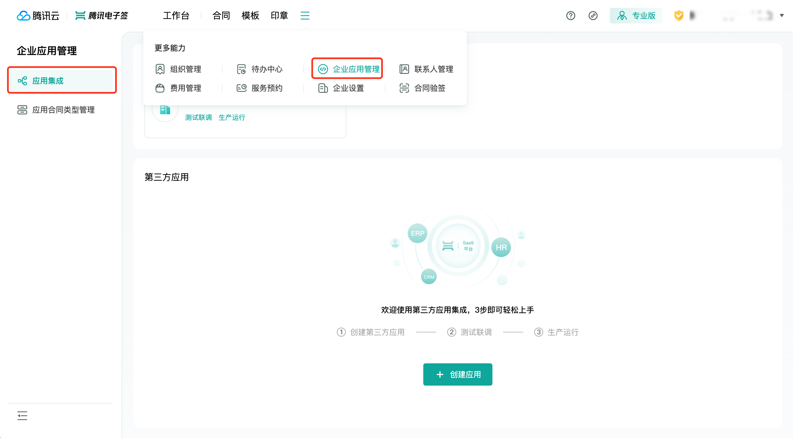
Task: Switch to the 合同 tab
Action: tap(221, 15)
